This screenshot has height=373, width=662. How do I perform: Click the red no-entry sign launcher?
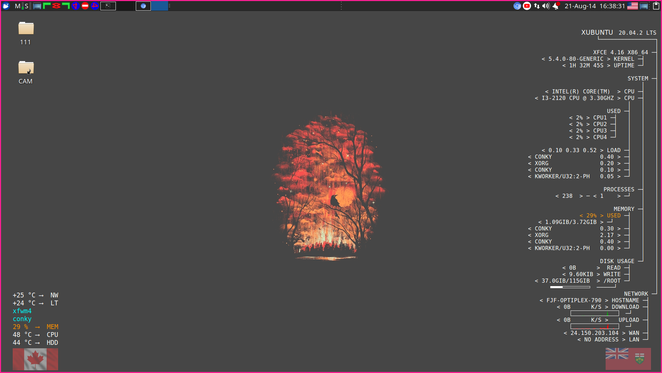pos(85,6)
